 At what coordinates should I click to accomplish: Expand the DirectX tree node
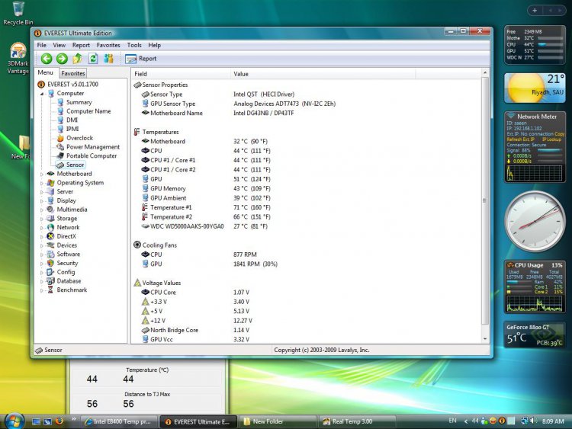[x=42, y=236]
